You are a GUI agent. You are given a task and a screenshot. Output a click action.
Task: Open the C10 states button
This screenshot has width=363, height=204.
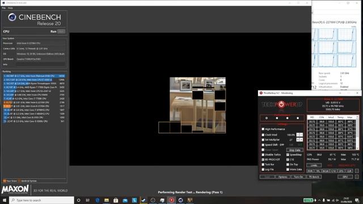(x=334, y=171)
